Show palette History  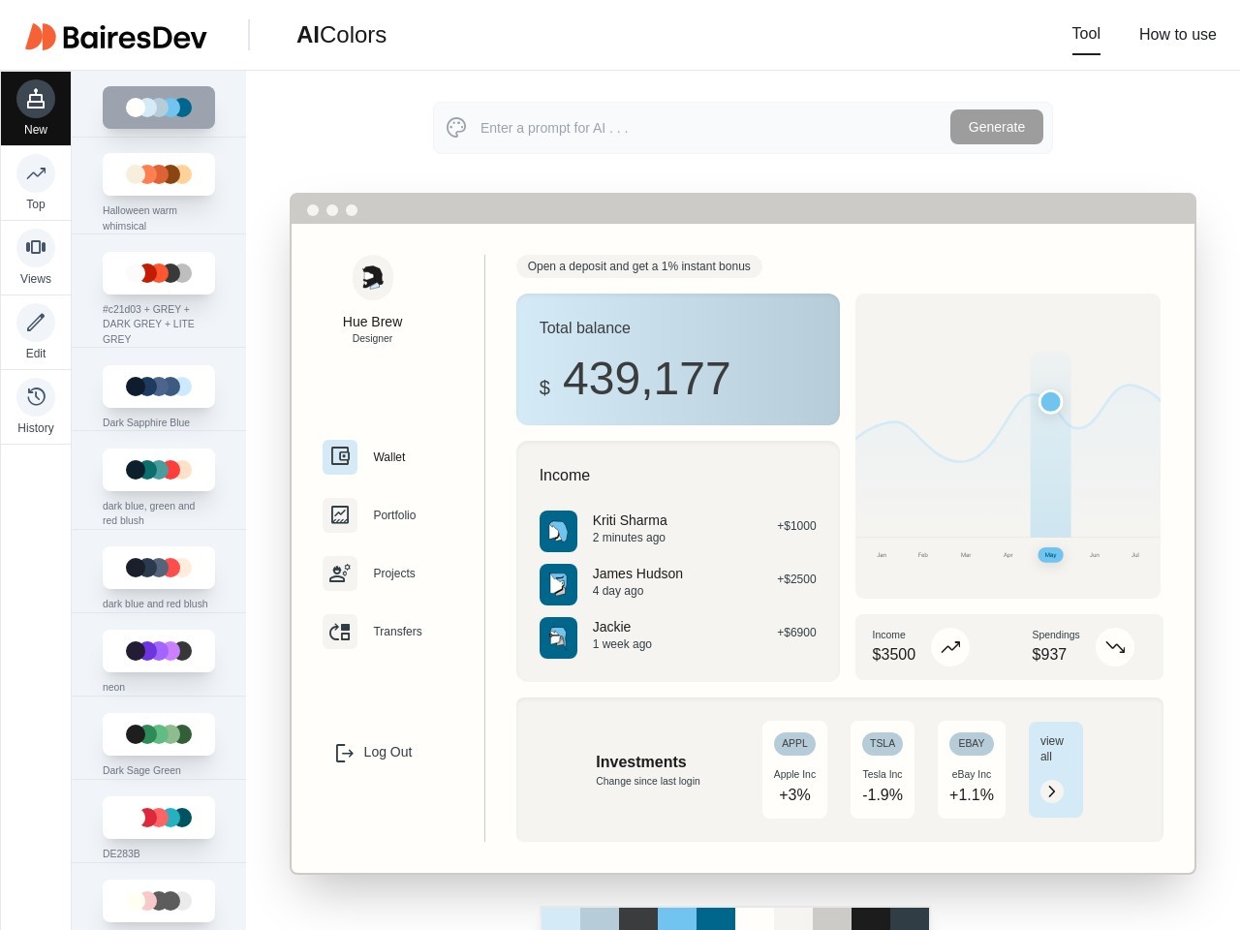point(36,397)
